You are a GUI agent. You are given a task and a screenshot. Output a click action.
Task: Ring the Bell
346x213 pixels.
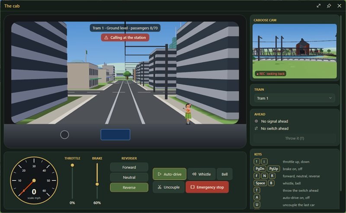click(x=224, y=174)
